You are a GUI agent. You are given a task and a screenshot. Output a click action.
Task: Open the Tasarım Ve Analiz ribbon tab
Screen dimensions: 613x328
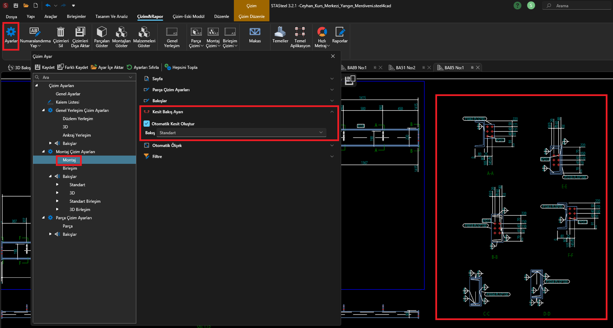point(111,17)
